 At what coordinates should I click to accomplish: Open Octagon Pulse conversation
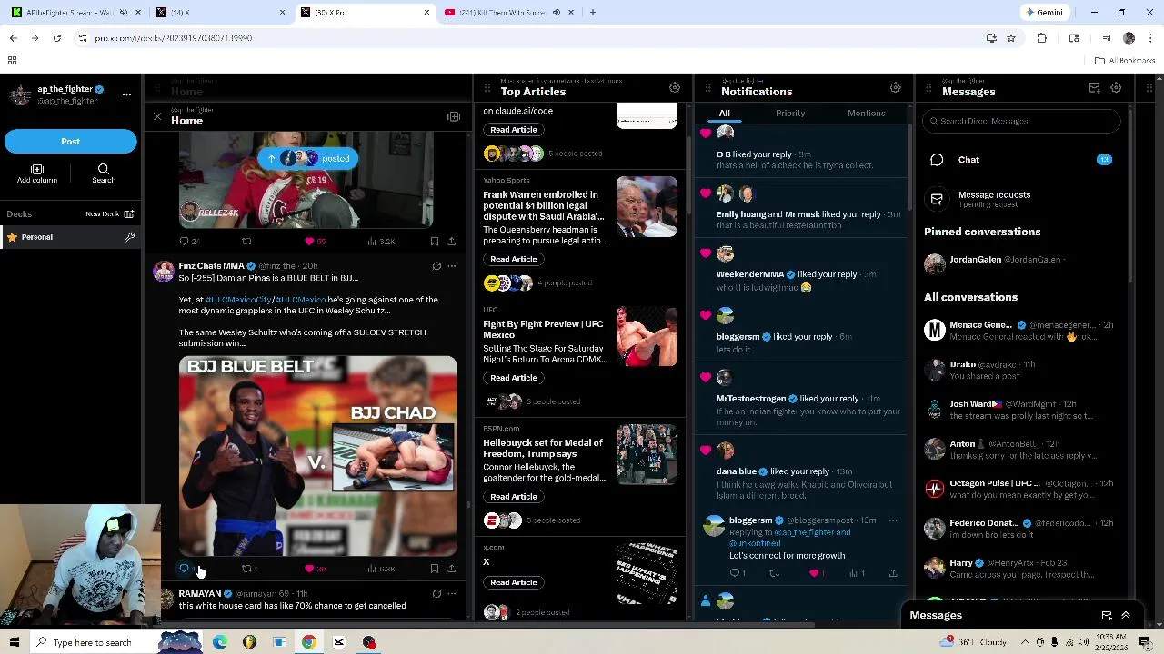click(1020, 489)
